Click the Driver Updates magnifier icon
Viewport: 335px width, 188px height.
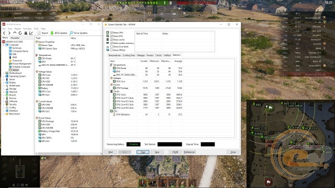[x=71, y=33]
